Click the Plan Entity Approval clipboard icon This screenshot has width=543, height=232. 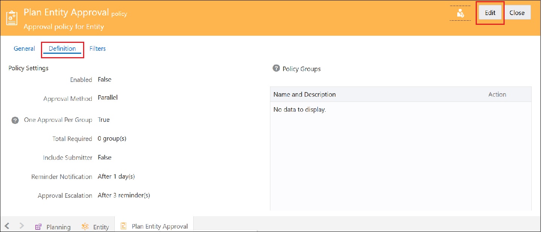pos(123,225)
